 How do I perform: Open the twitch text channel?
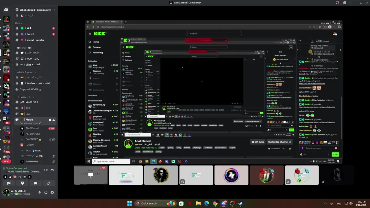tap(35, 34)
